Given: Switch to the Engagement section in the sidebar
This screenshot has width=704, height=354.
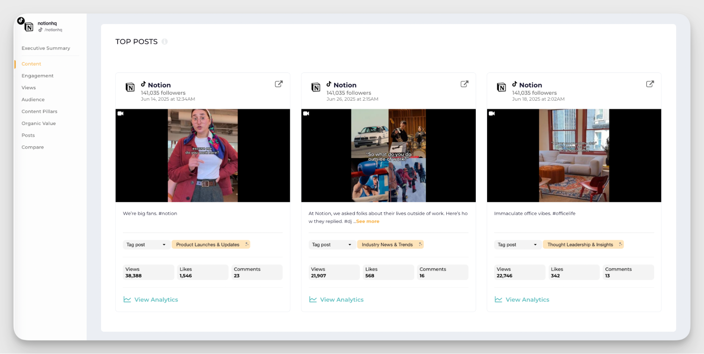Looking at the screenshot, I should click(37, 75).
